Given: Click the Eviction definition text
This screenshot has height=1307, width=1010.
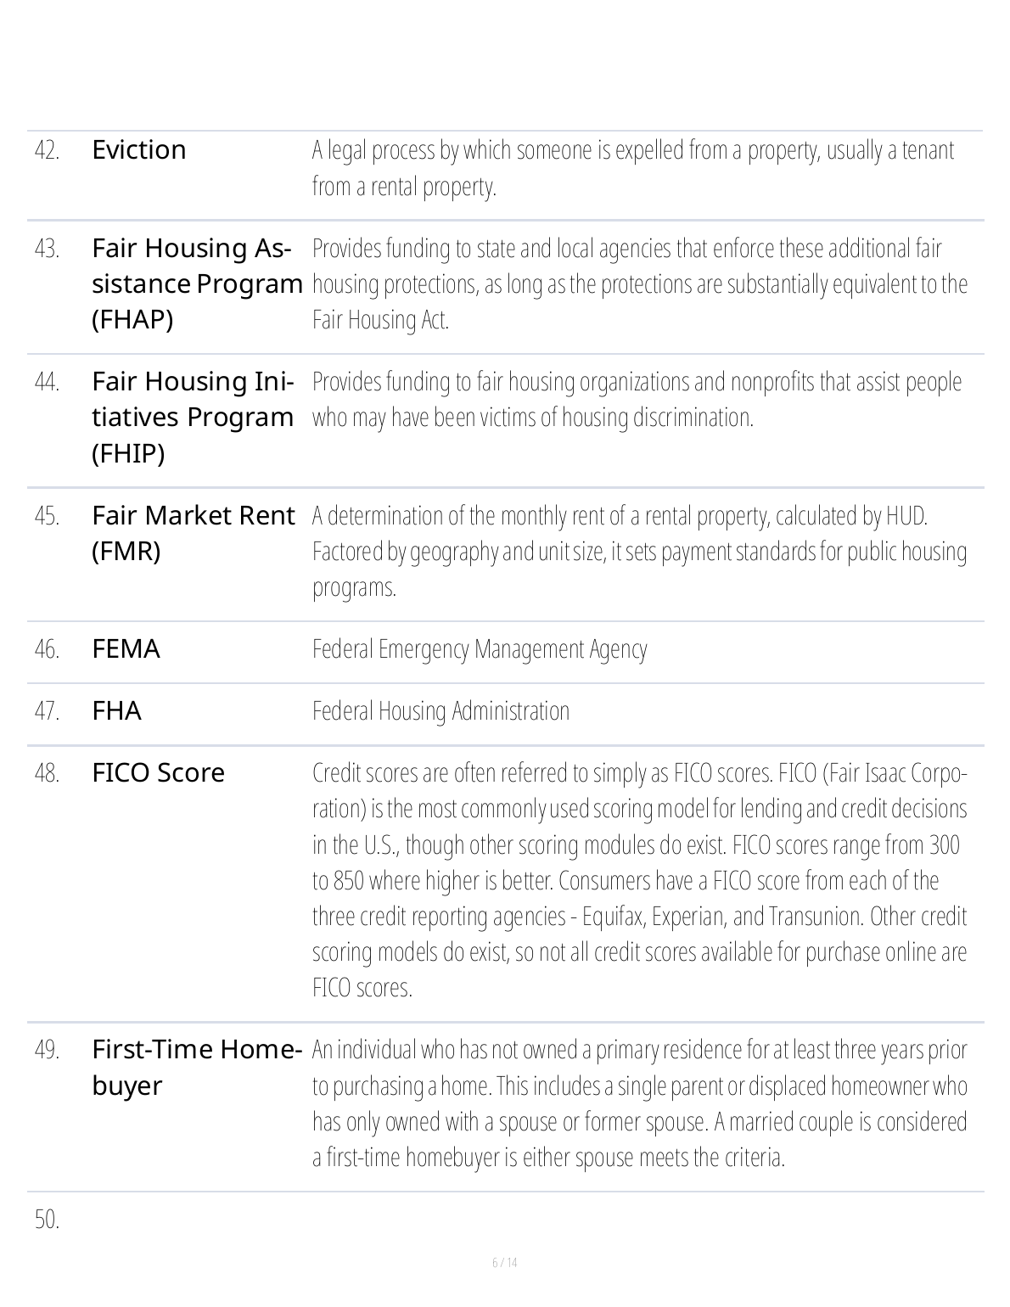Looking at the screenshot, I should point(632,168).
